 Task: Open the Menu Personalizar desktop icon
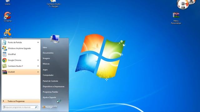176,18
